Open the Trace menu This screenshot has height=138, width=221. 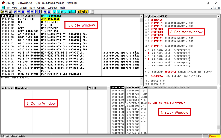point(32,8)
